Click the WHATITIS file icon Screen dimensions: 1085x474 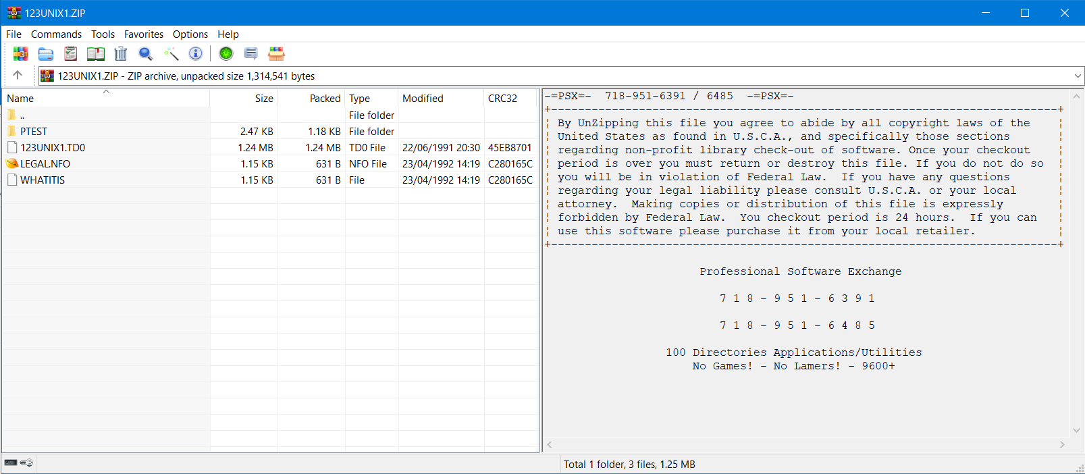coord(11,180)
